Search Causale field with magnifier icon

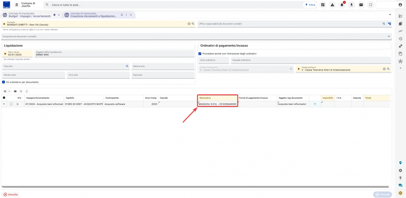192,24
